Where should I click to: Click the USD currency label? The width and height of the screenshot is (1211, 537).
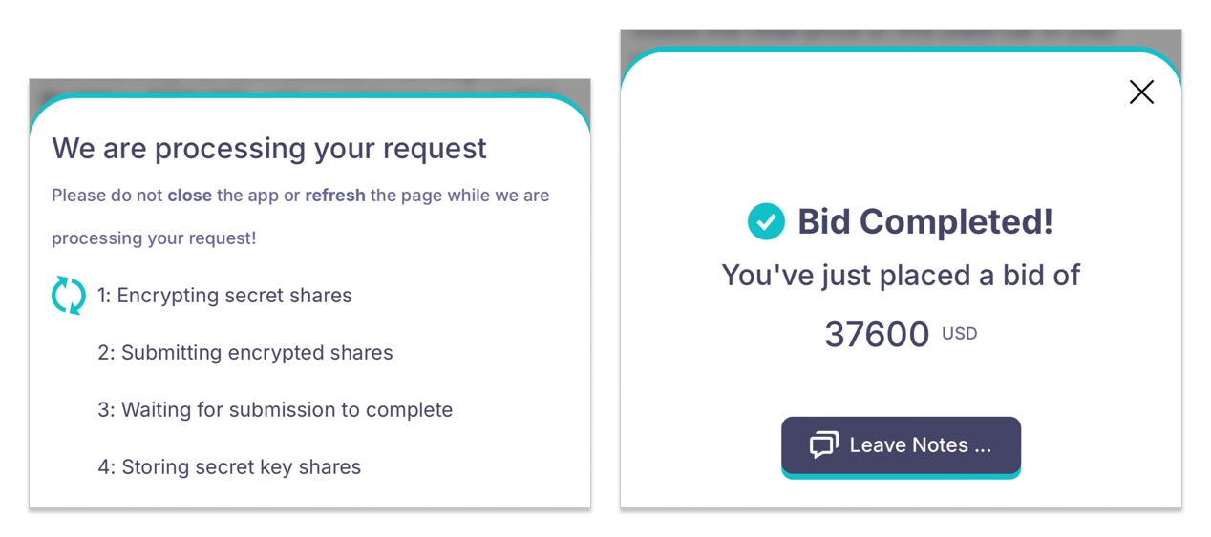coord(959,334)
